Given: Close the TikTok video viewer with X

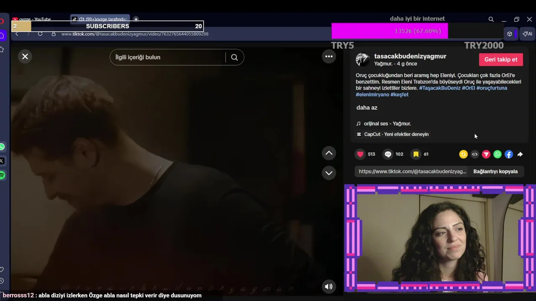Looking at the screenshot, I should tap(25, 56).
